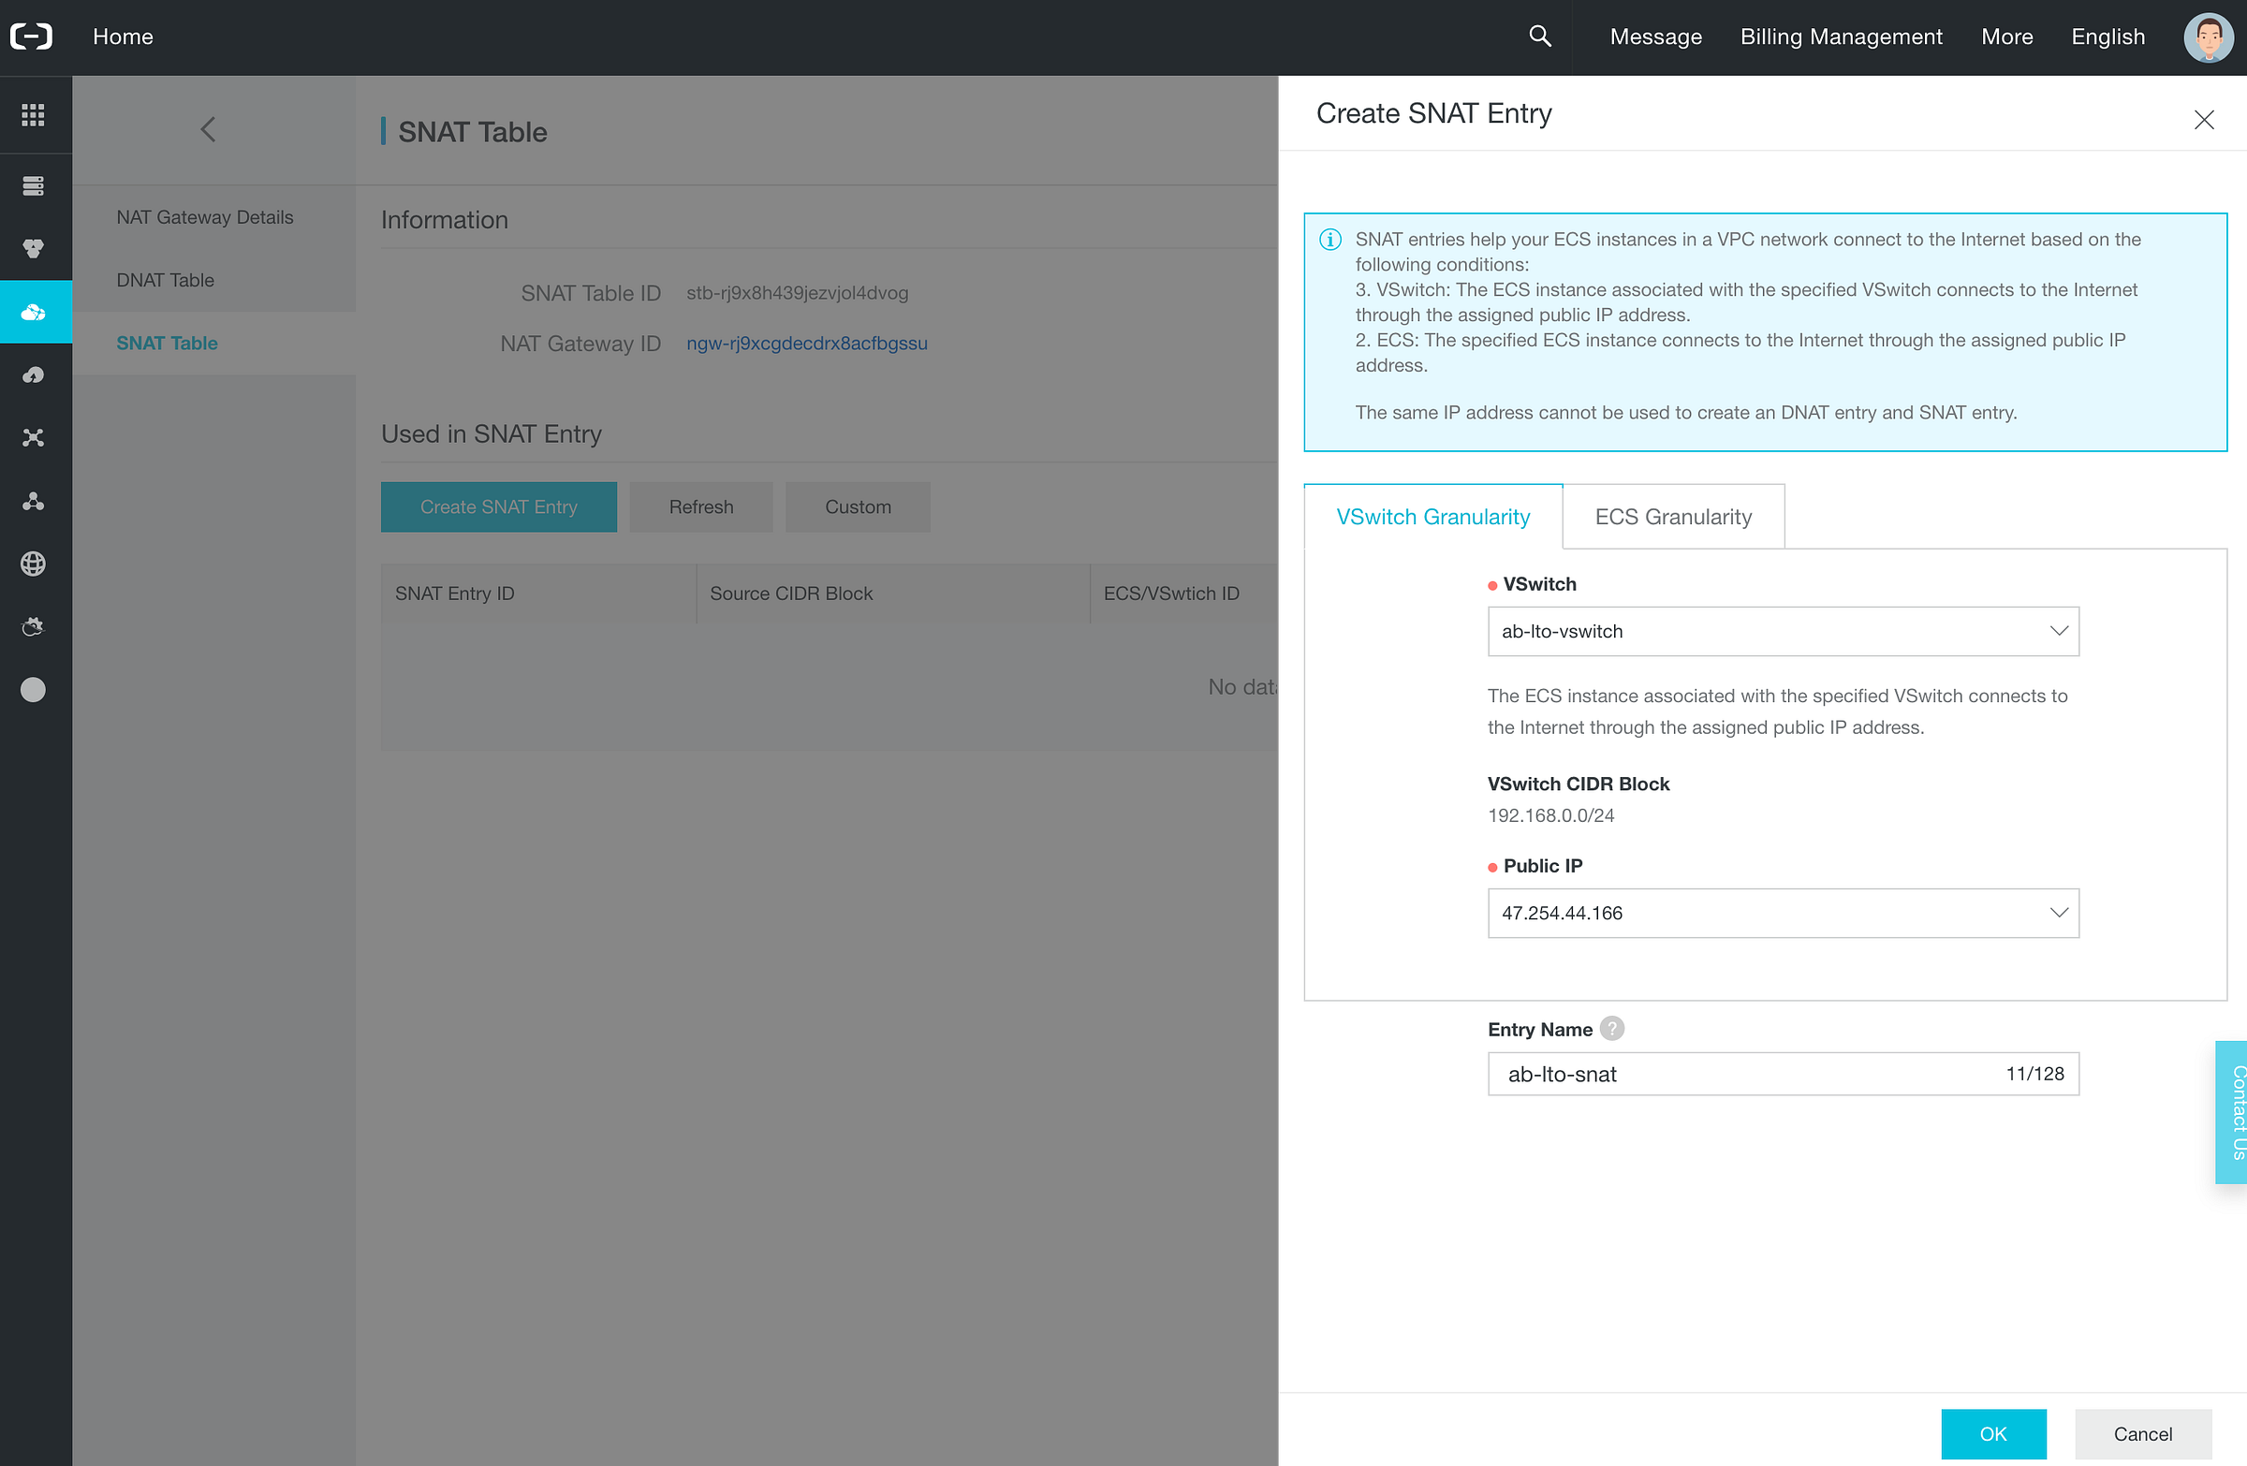Open the English language menu
This screenshot has height=1466, width=2247.
click(x=2107, y=37)
